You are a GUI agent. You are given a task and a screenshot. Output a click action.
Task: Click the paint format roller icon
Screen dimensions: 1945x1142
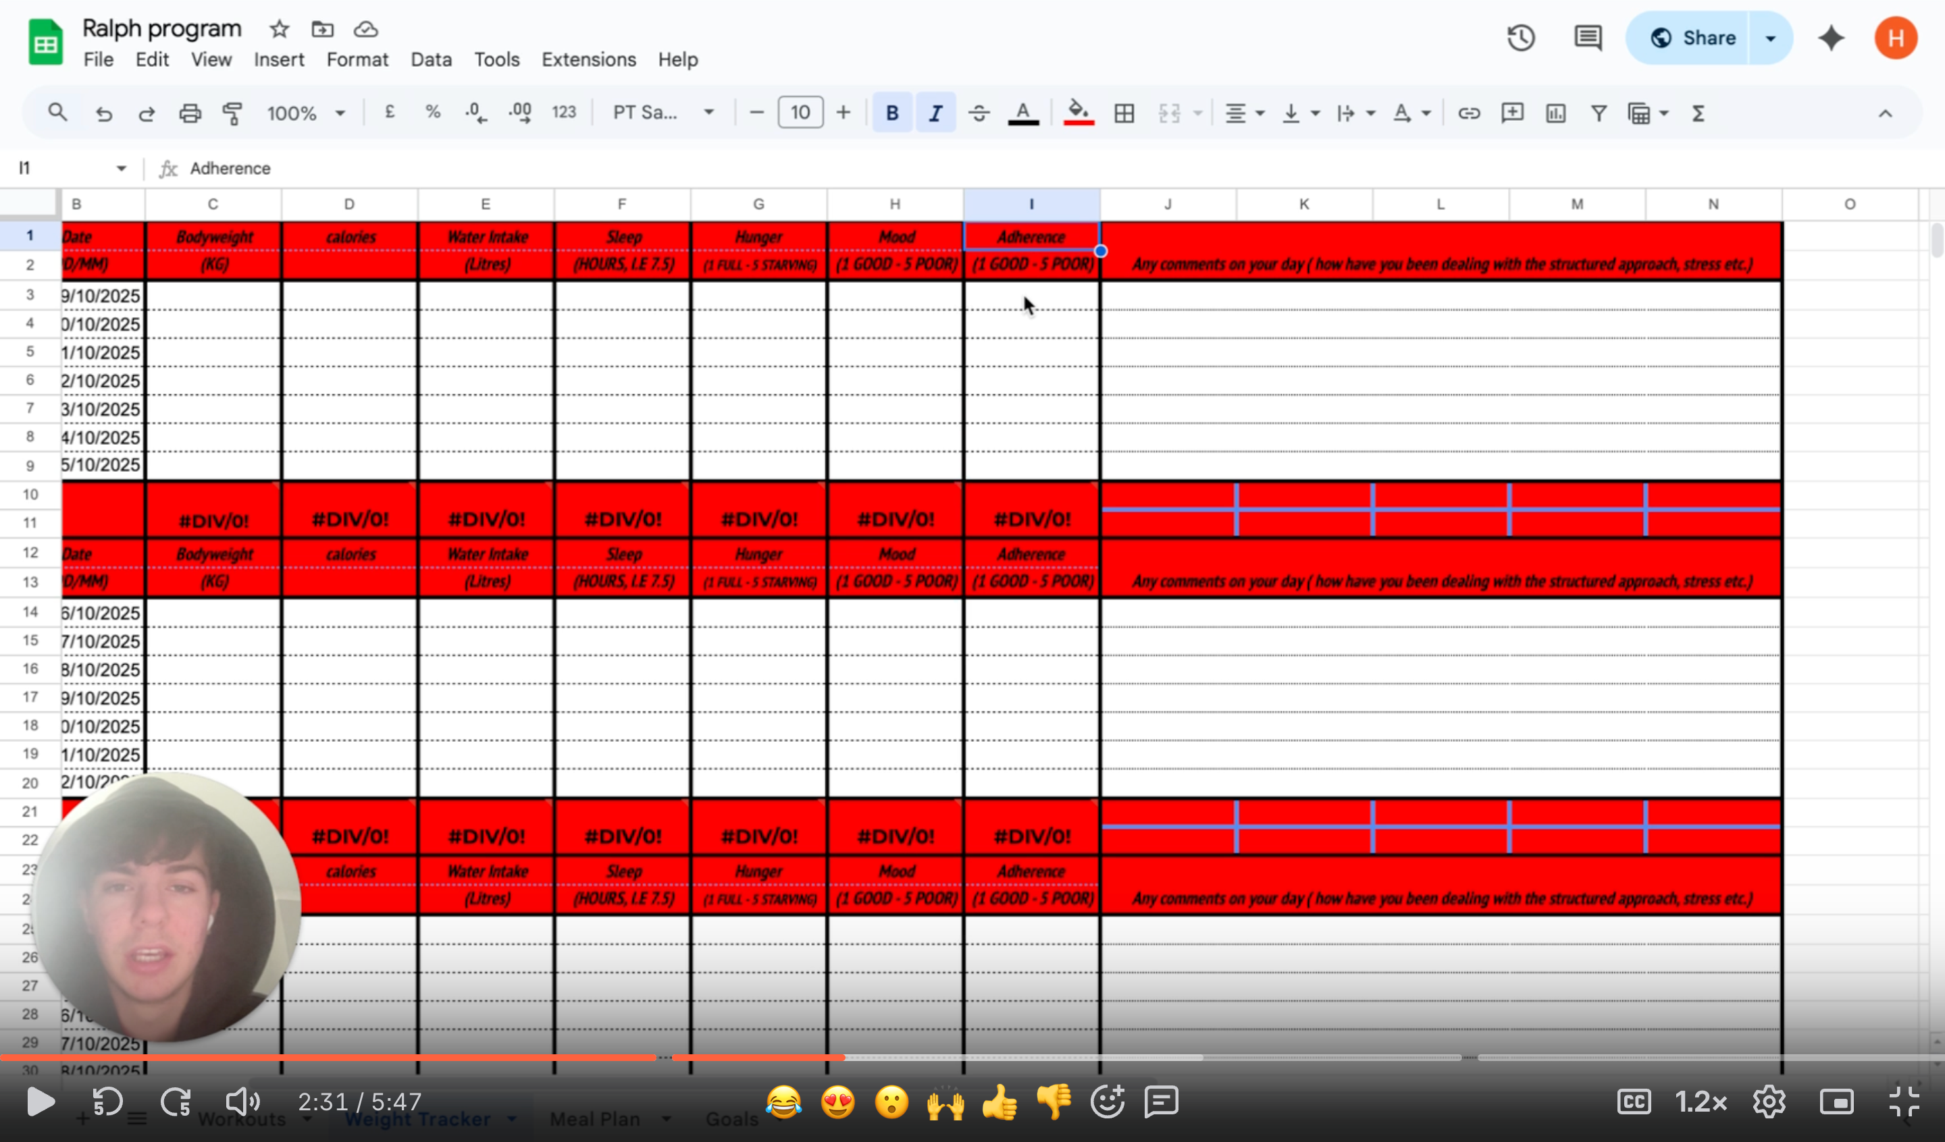coord(232,113)
